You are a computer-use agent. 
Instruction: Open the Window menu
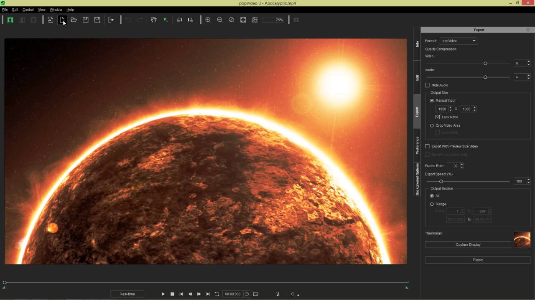[x=56, y=10]
